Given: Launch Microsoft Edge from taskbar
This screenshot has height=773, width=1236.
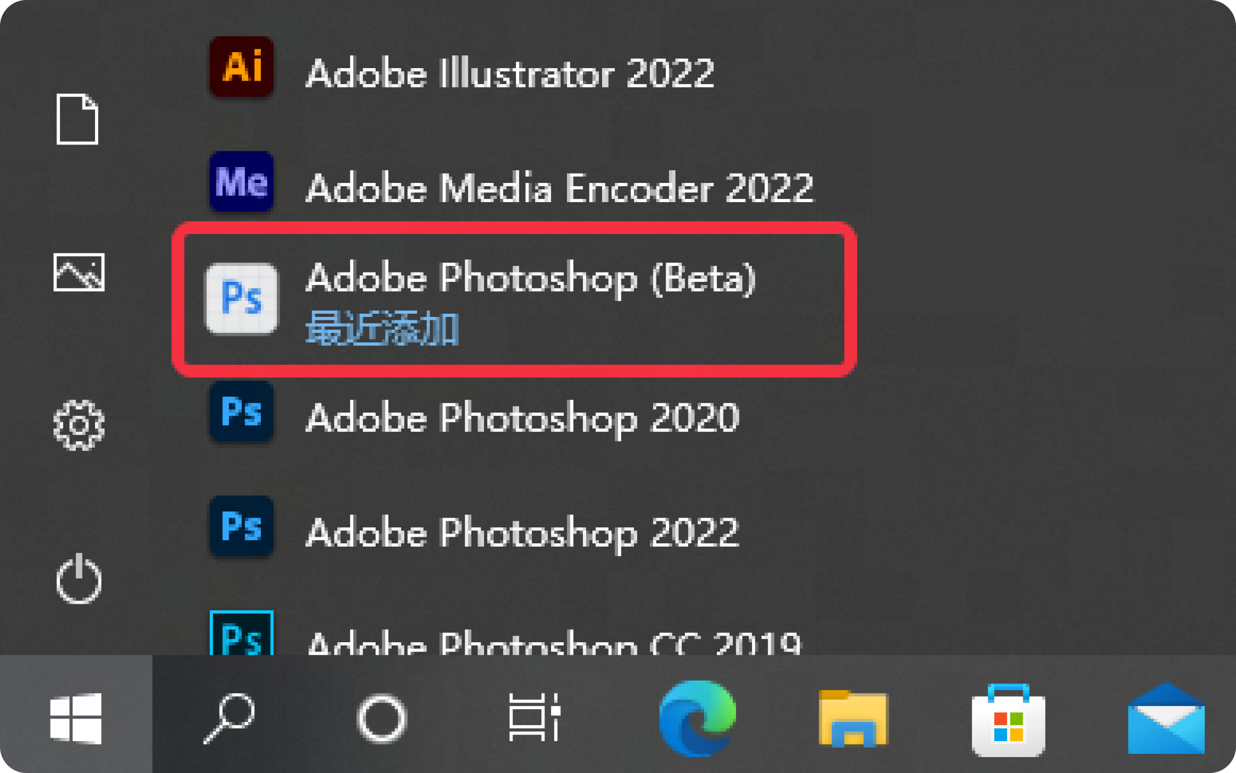Looking at the screenshot, I should (x=698, y=719).
